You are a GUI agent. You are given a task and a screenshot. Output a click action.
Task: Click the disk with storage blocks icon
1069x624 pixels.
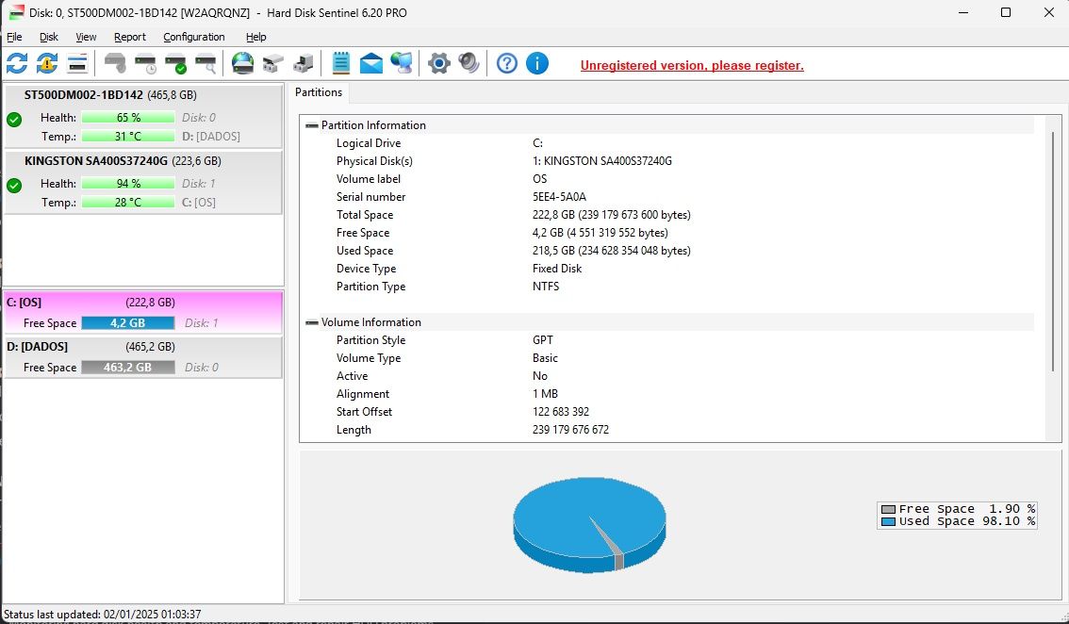tap(273, 63)
